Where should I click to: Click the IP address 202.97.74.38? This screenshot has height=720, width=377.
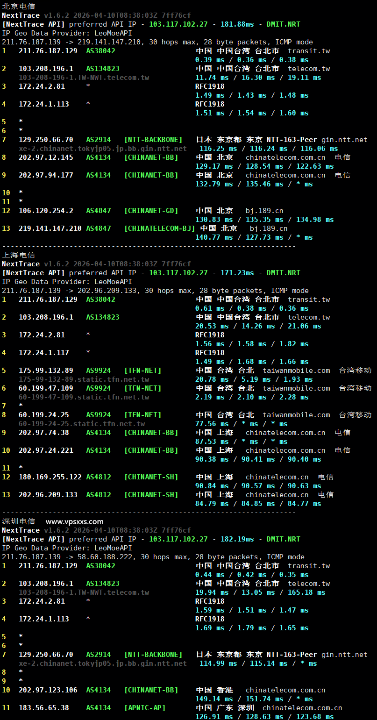pyautogui.click(x=44, y=433)
